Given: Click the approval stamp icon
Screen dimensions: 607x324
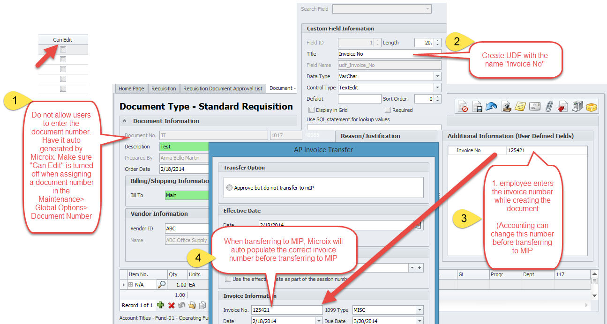Looking at the screenshot, I should [x=506, y=107].
